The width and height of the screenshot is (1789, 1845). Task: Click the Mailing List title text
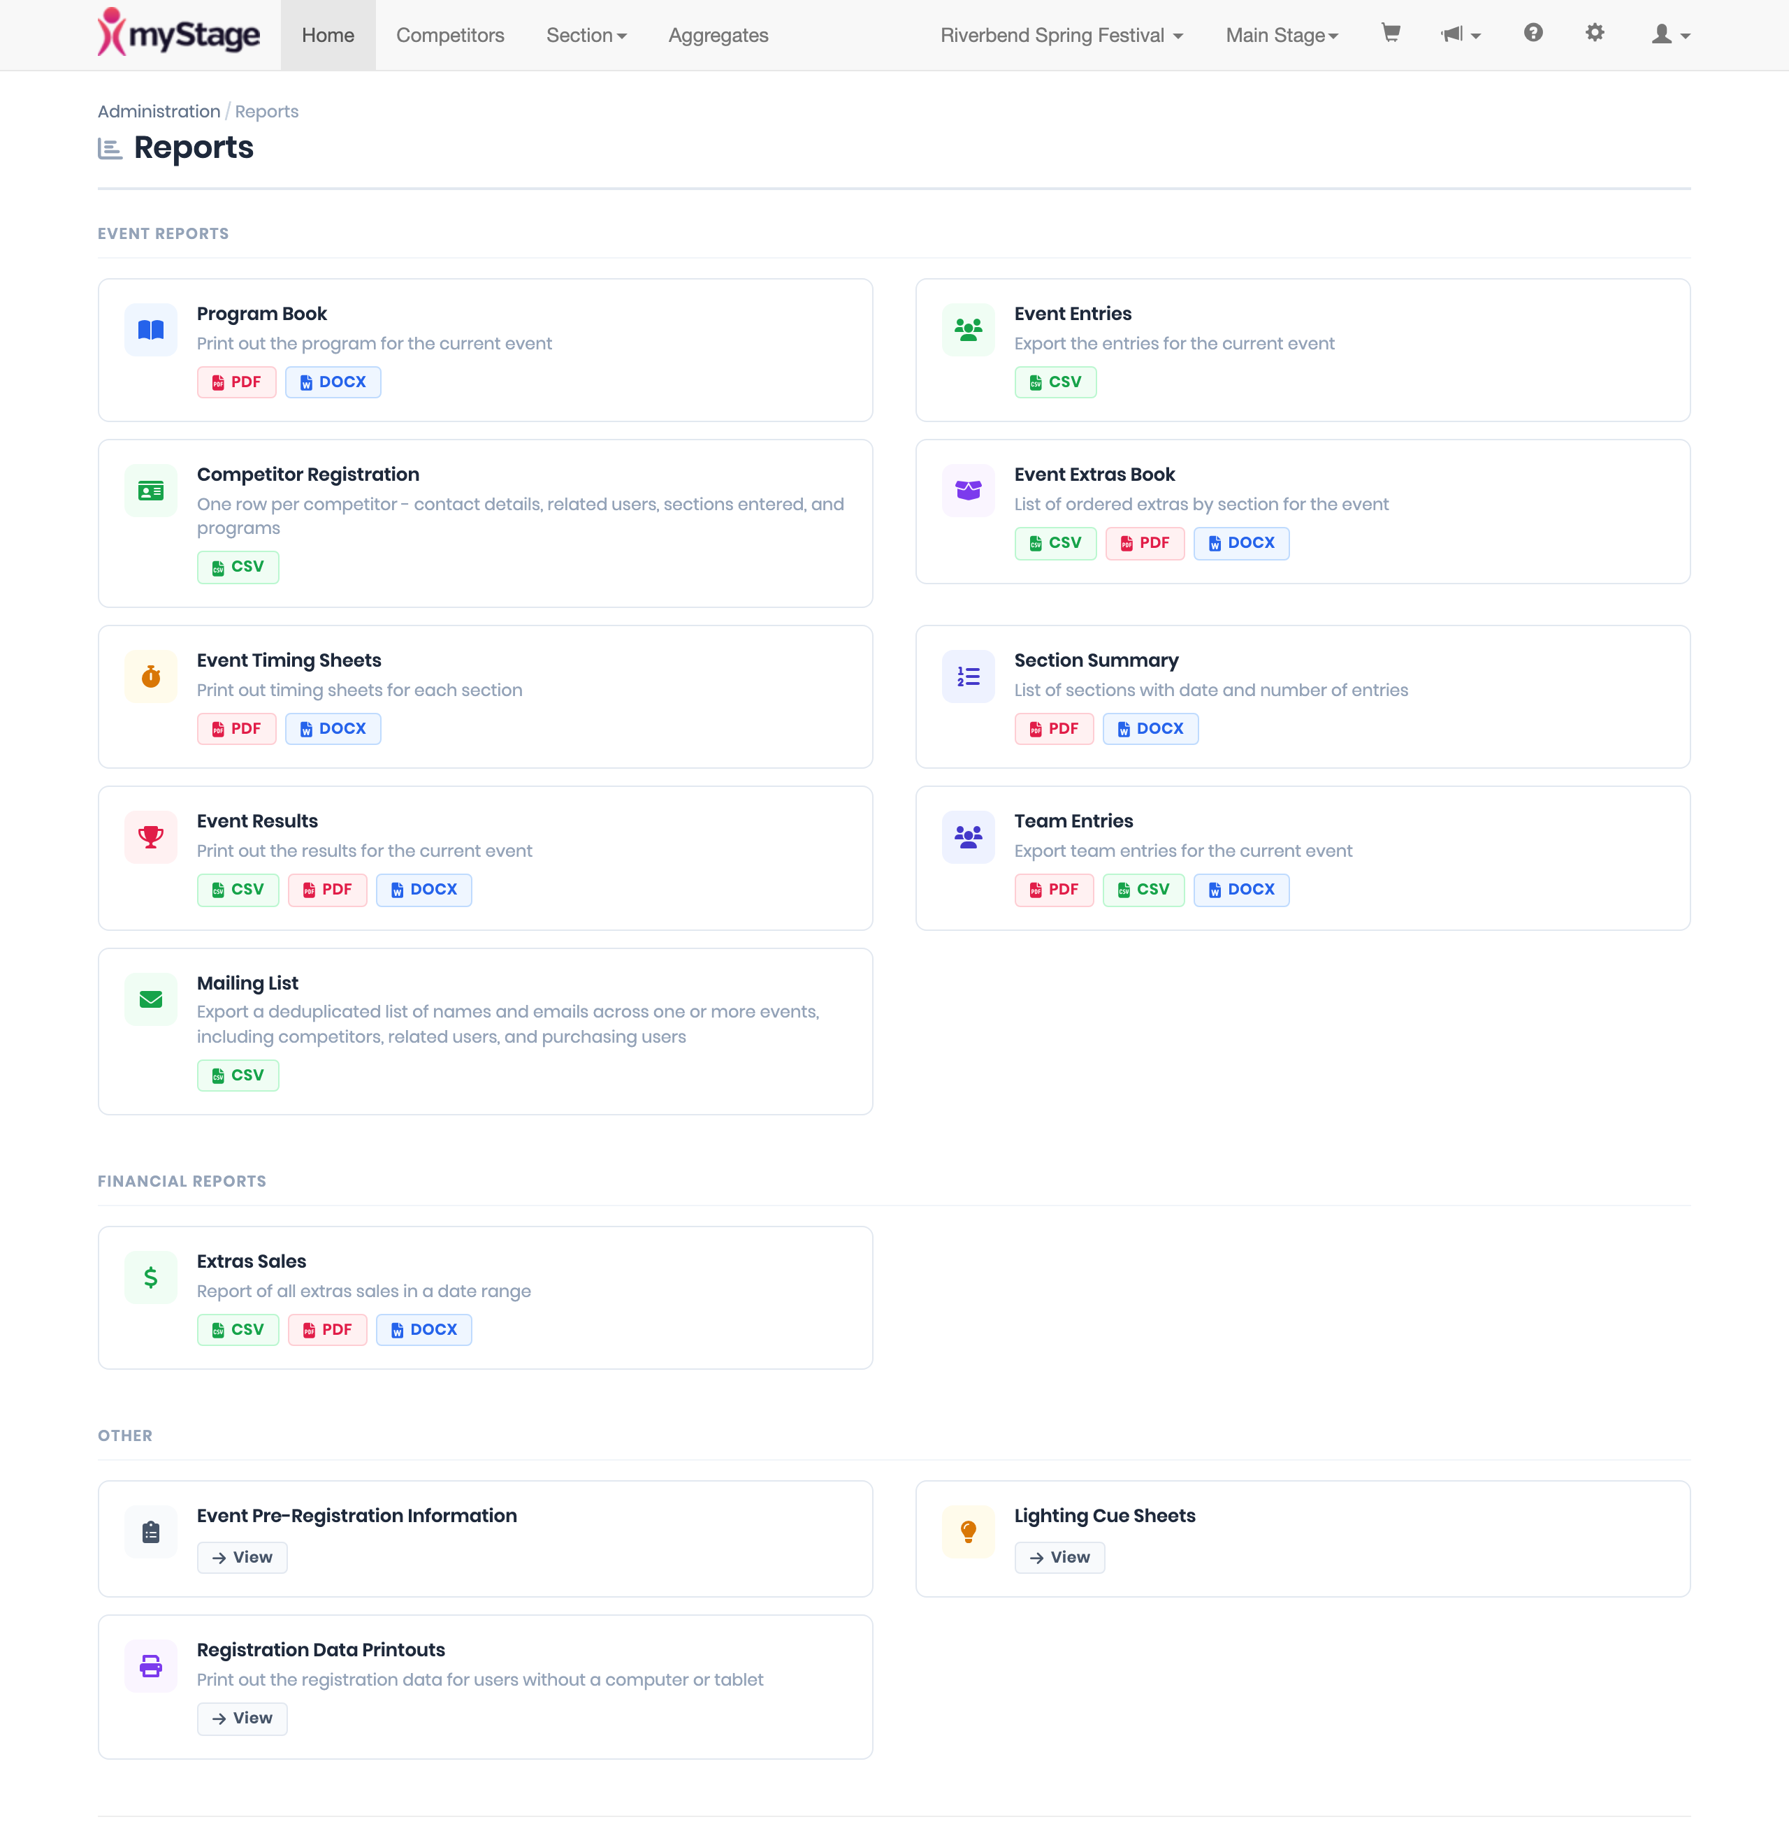point(247,983)
